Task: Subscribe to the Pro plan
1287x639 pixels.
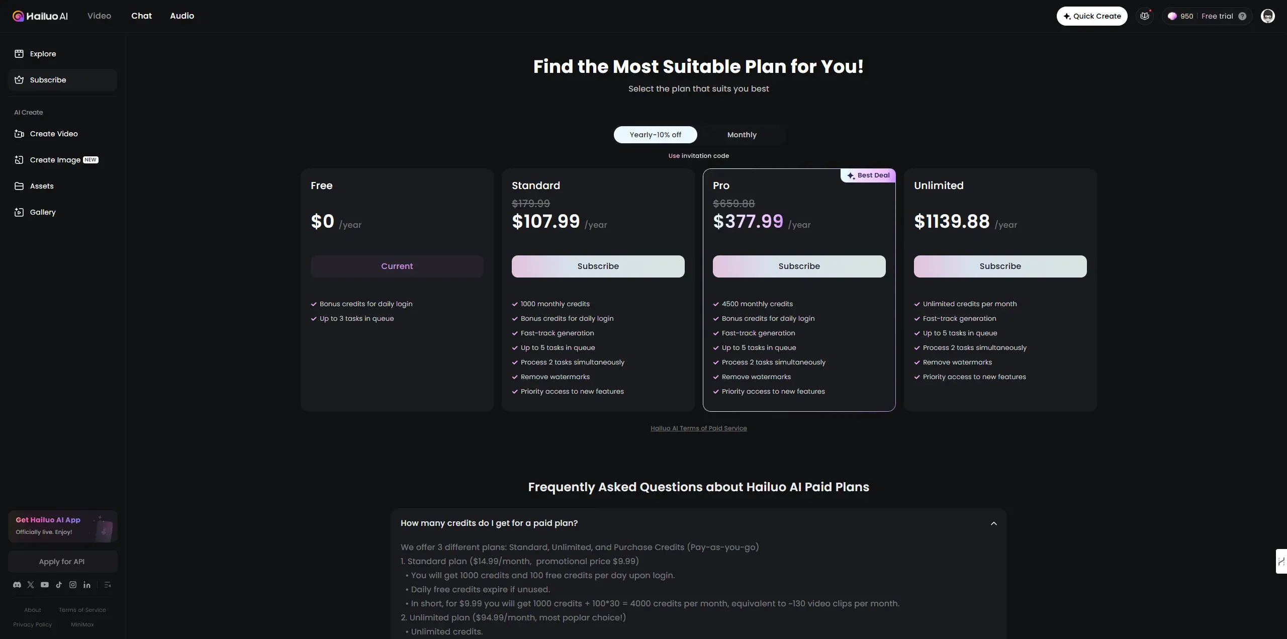Action: [799, 266]
